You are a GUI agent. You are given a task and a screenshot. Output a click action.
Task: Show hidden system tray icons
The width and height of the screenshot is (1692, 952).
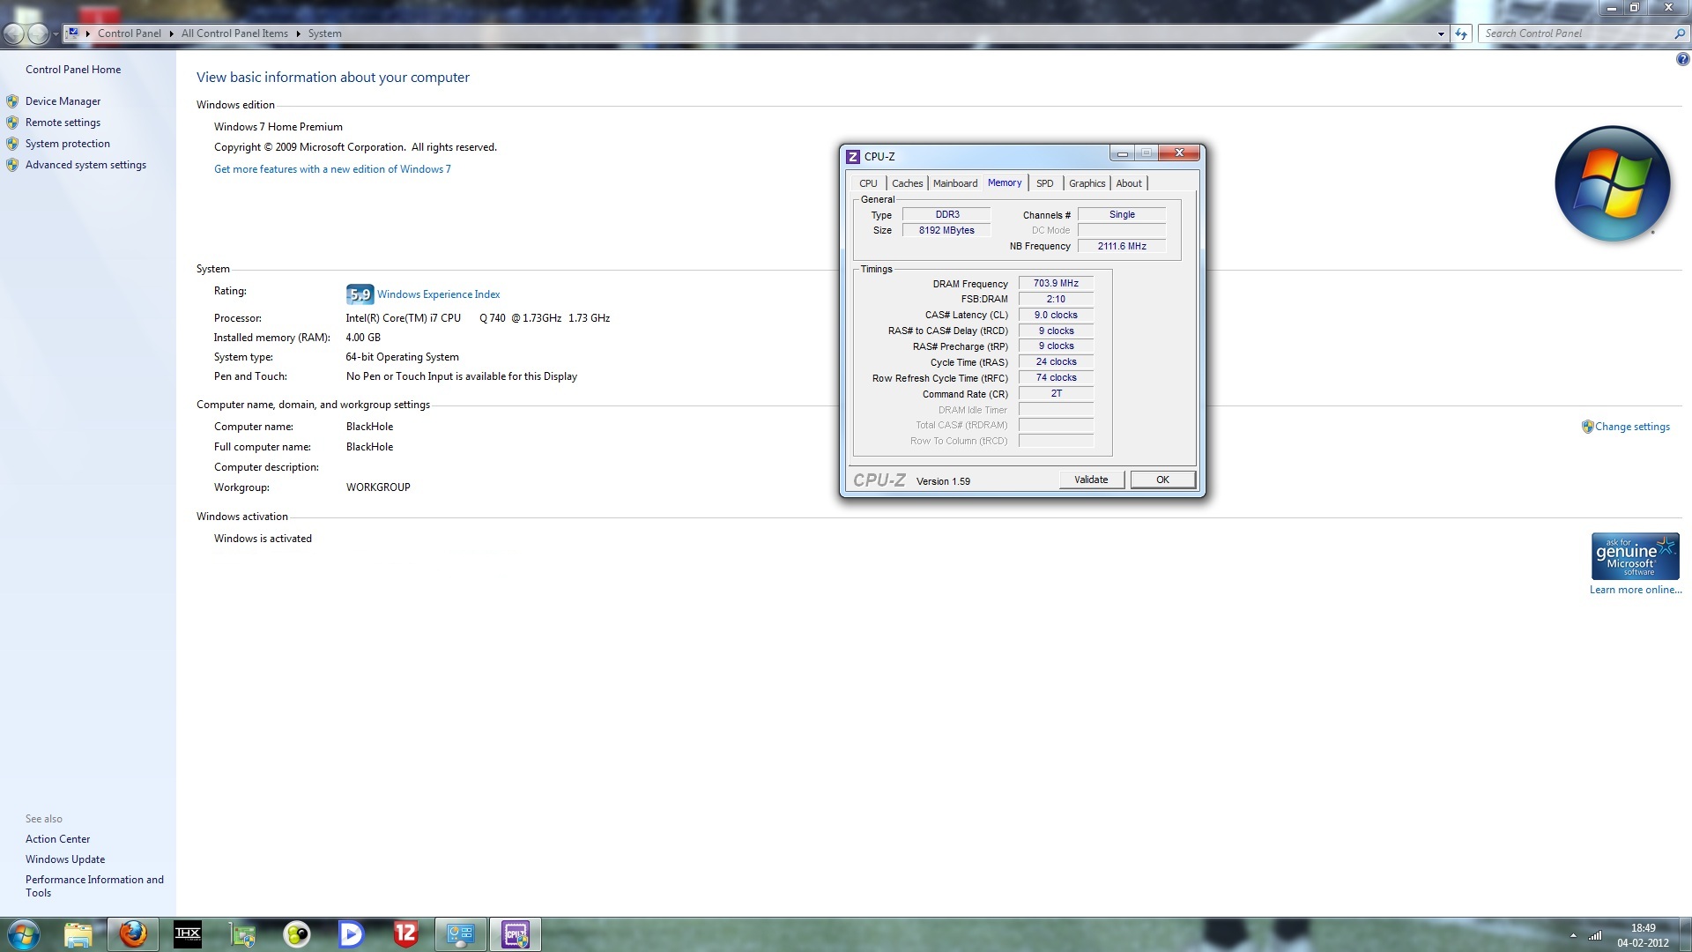1573,935
